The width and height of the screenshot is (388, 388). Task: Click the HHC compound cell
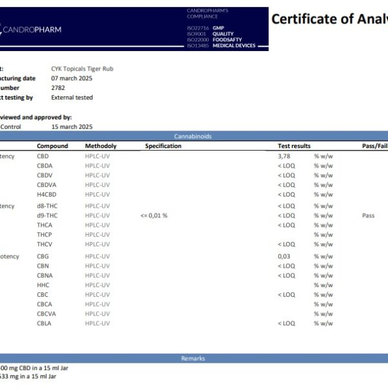(43, 285)
